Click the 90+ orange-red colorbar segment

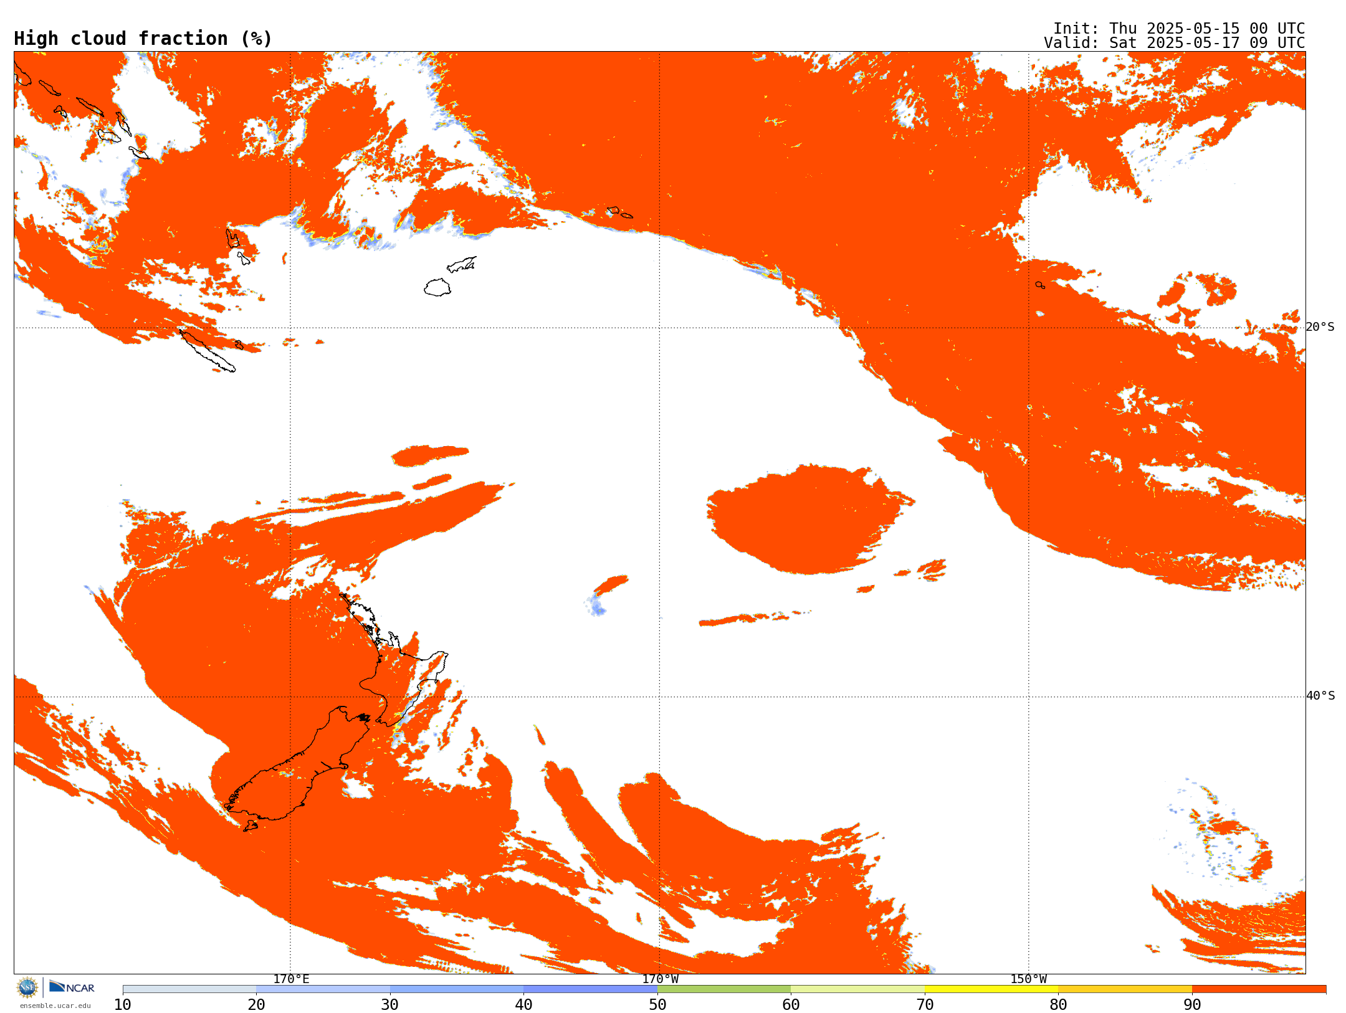click(1259, 989)
